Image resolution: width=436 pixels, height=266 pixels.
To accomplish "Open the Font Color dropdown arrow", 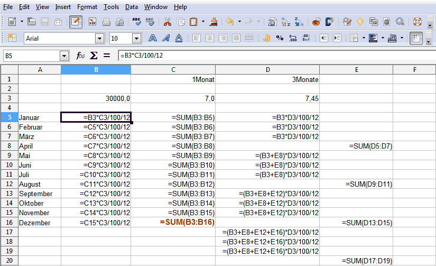I will [x=402, y=38].
